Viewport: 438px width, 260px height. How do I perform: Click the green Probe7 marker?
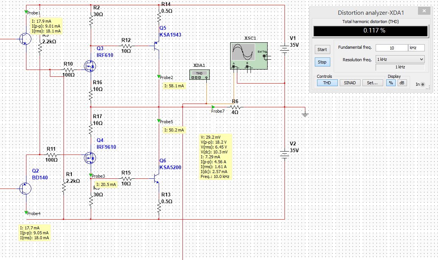[214, 107]
